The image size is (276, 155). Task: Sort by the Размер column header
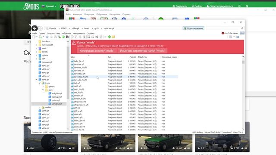[132, 57]
